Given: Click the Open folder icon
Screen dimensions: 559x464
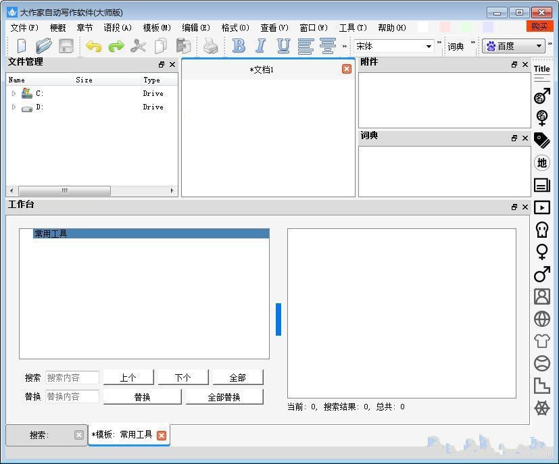Looking at the screenshot, I should pyautogui.click(x=44, y=46).
